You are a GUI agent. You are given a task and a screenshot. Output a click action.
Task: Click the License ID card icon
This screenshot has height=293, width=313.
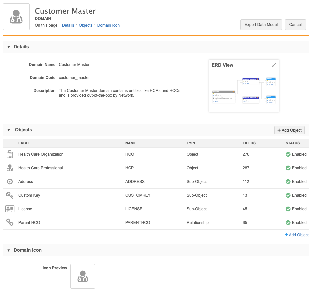(x=10, y=209)
